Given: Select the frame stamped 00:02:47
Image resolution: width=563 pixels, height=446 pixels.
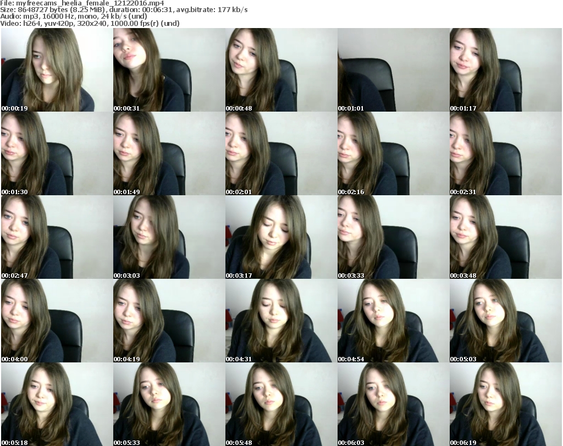Looking at the screenshot, I should tap(57, 237).
